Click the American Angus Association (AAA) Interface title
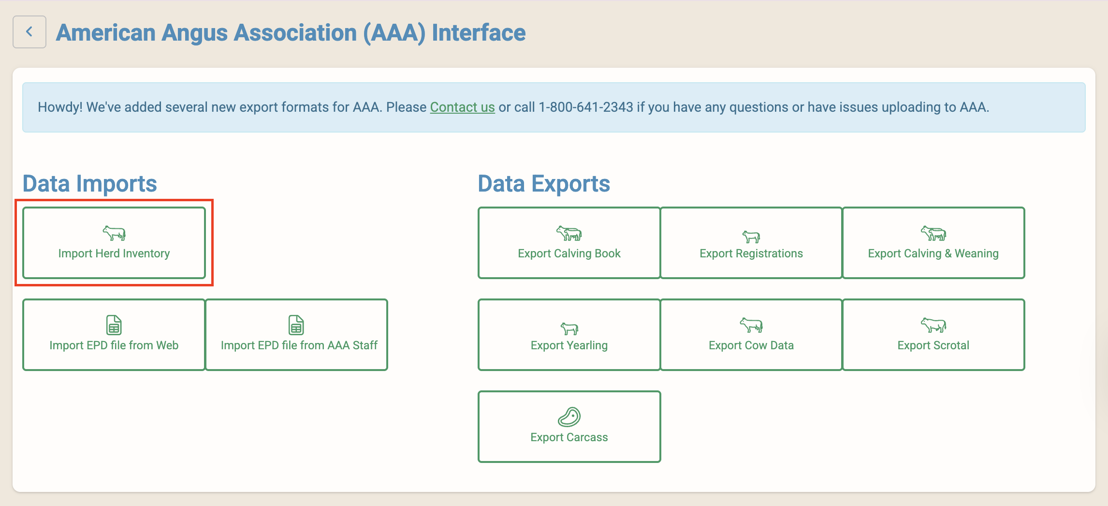1108x506 pixels. coord(291,33)
